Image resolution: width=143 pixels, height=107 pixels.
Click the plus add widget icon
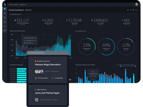128,10
